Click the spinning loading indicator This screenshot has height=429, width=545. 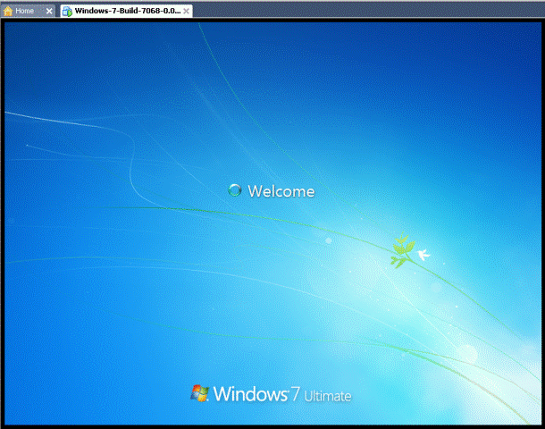(235, 190)
